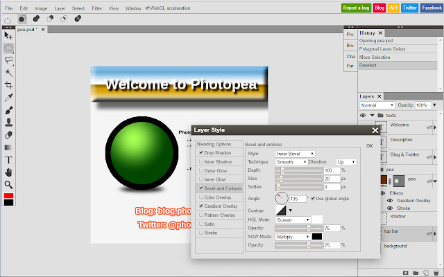Open the Facebook link
The height and width of the screenshot is (277, 444).
click(x=432, y=8)
